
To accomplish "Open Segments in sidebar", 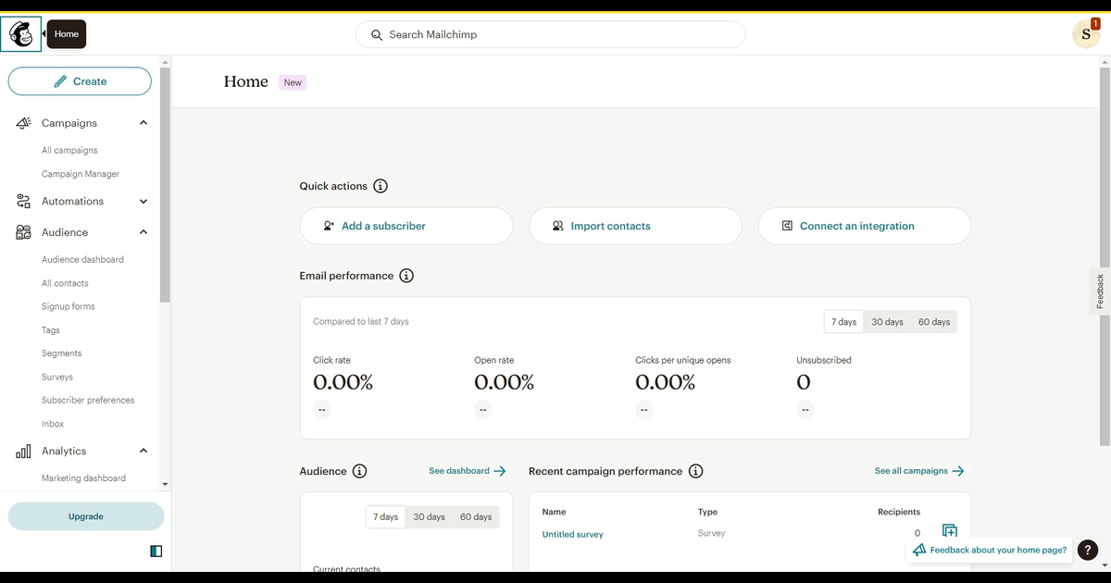I will tap(61, 354).
